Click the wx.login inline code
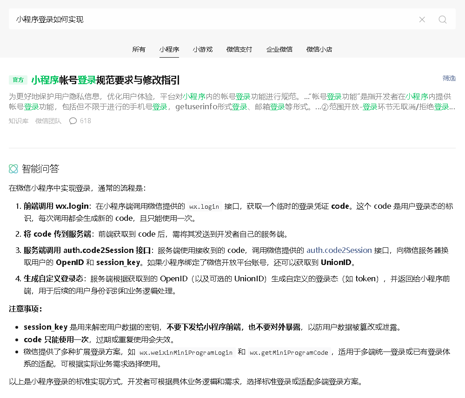Image resolution: width=465 pixels, height=398 pixels. 204,206
